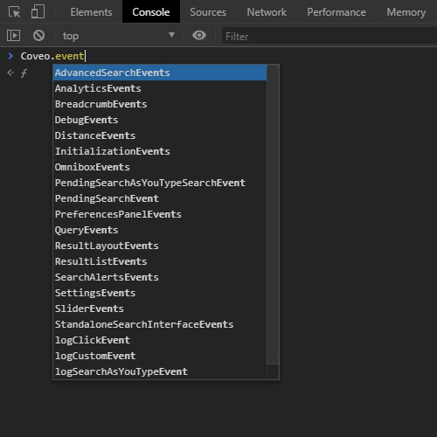This screenshot has height=437, width=437.
Task: Click the Filter input field
Action: pos(329,36)
